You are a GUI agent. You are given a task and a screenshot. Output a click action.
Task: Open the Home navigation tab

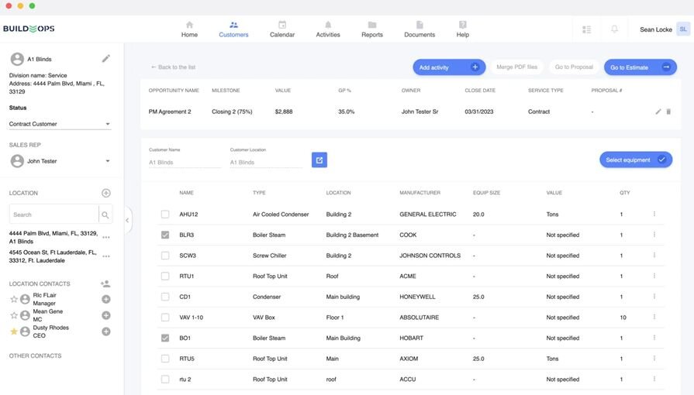point(189,29)
